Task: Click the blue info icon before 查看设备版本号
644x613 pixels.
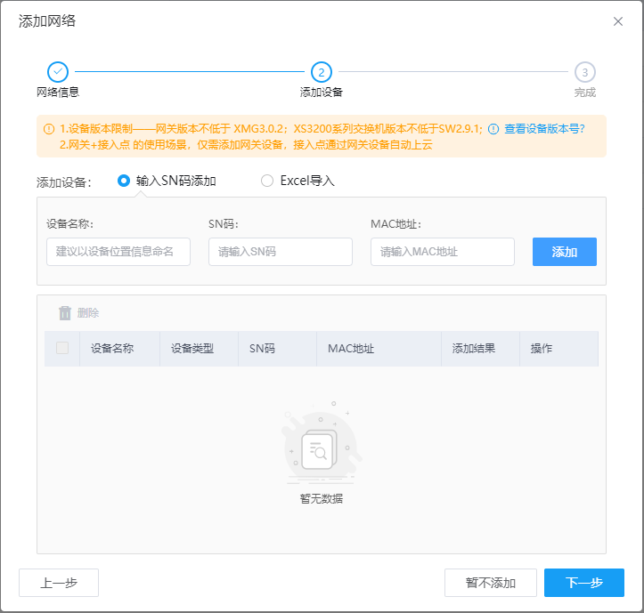Action: click(493, 129)
